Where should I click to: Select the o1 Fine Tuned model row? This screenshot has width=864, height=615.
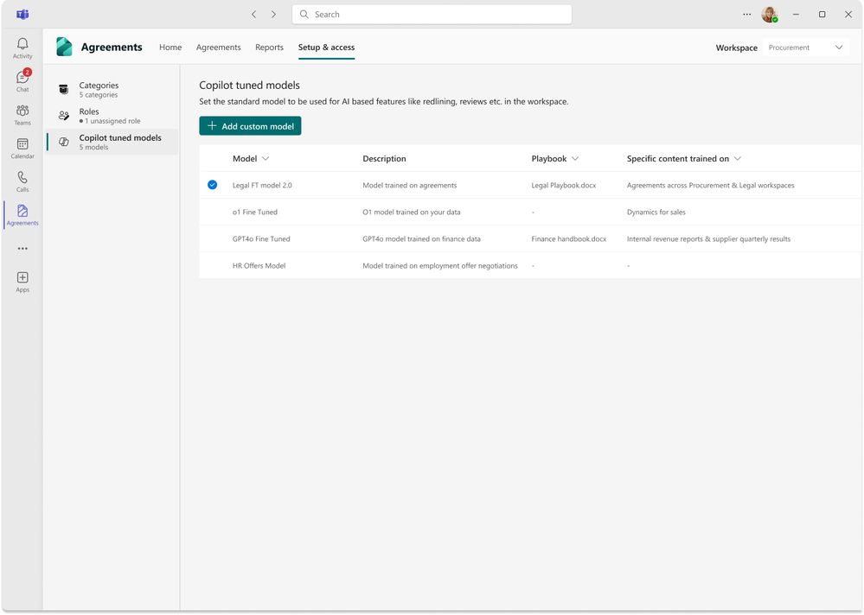[x=529, y=212]
